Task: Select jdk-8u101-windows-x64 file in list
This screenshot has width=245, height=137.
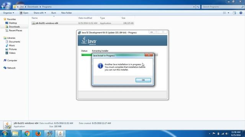Action: point(83,23)
